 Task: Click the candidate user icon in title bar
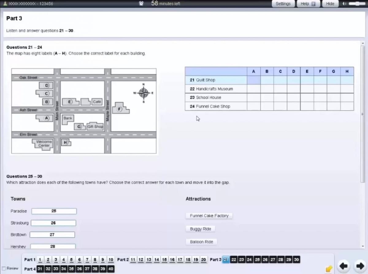tap(5, 4)
